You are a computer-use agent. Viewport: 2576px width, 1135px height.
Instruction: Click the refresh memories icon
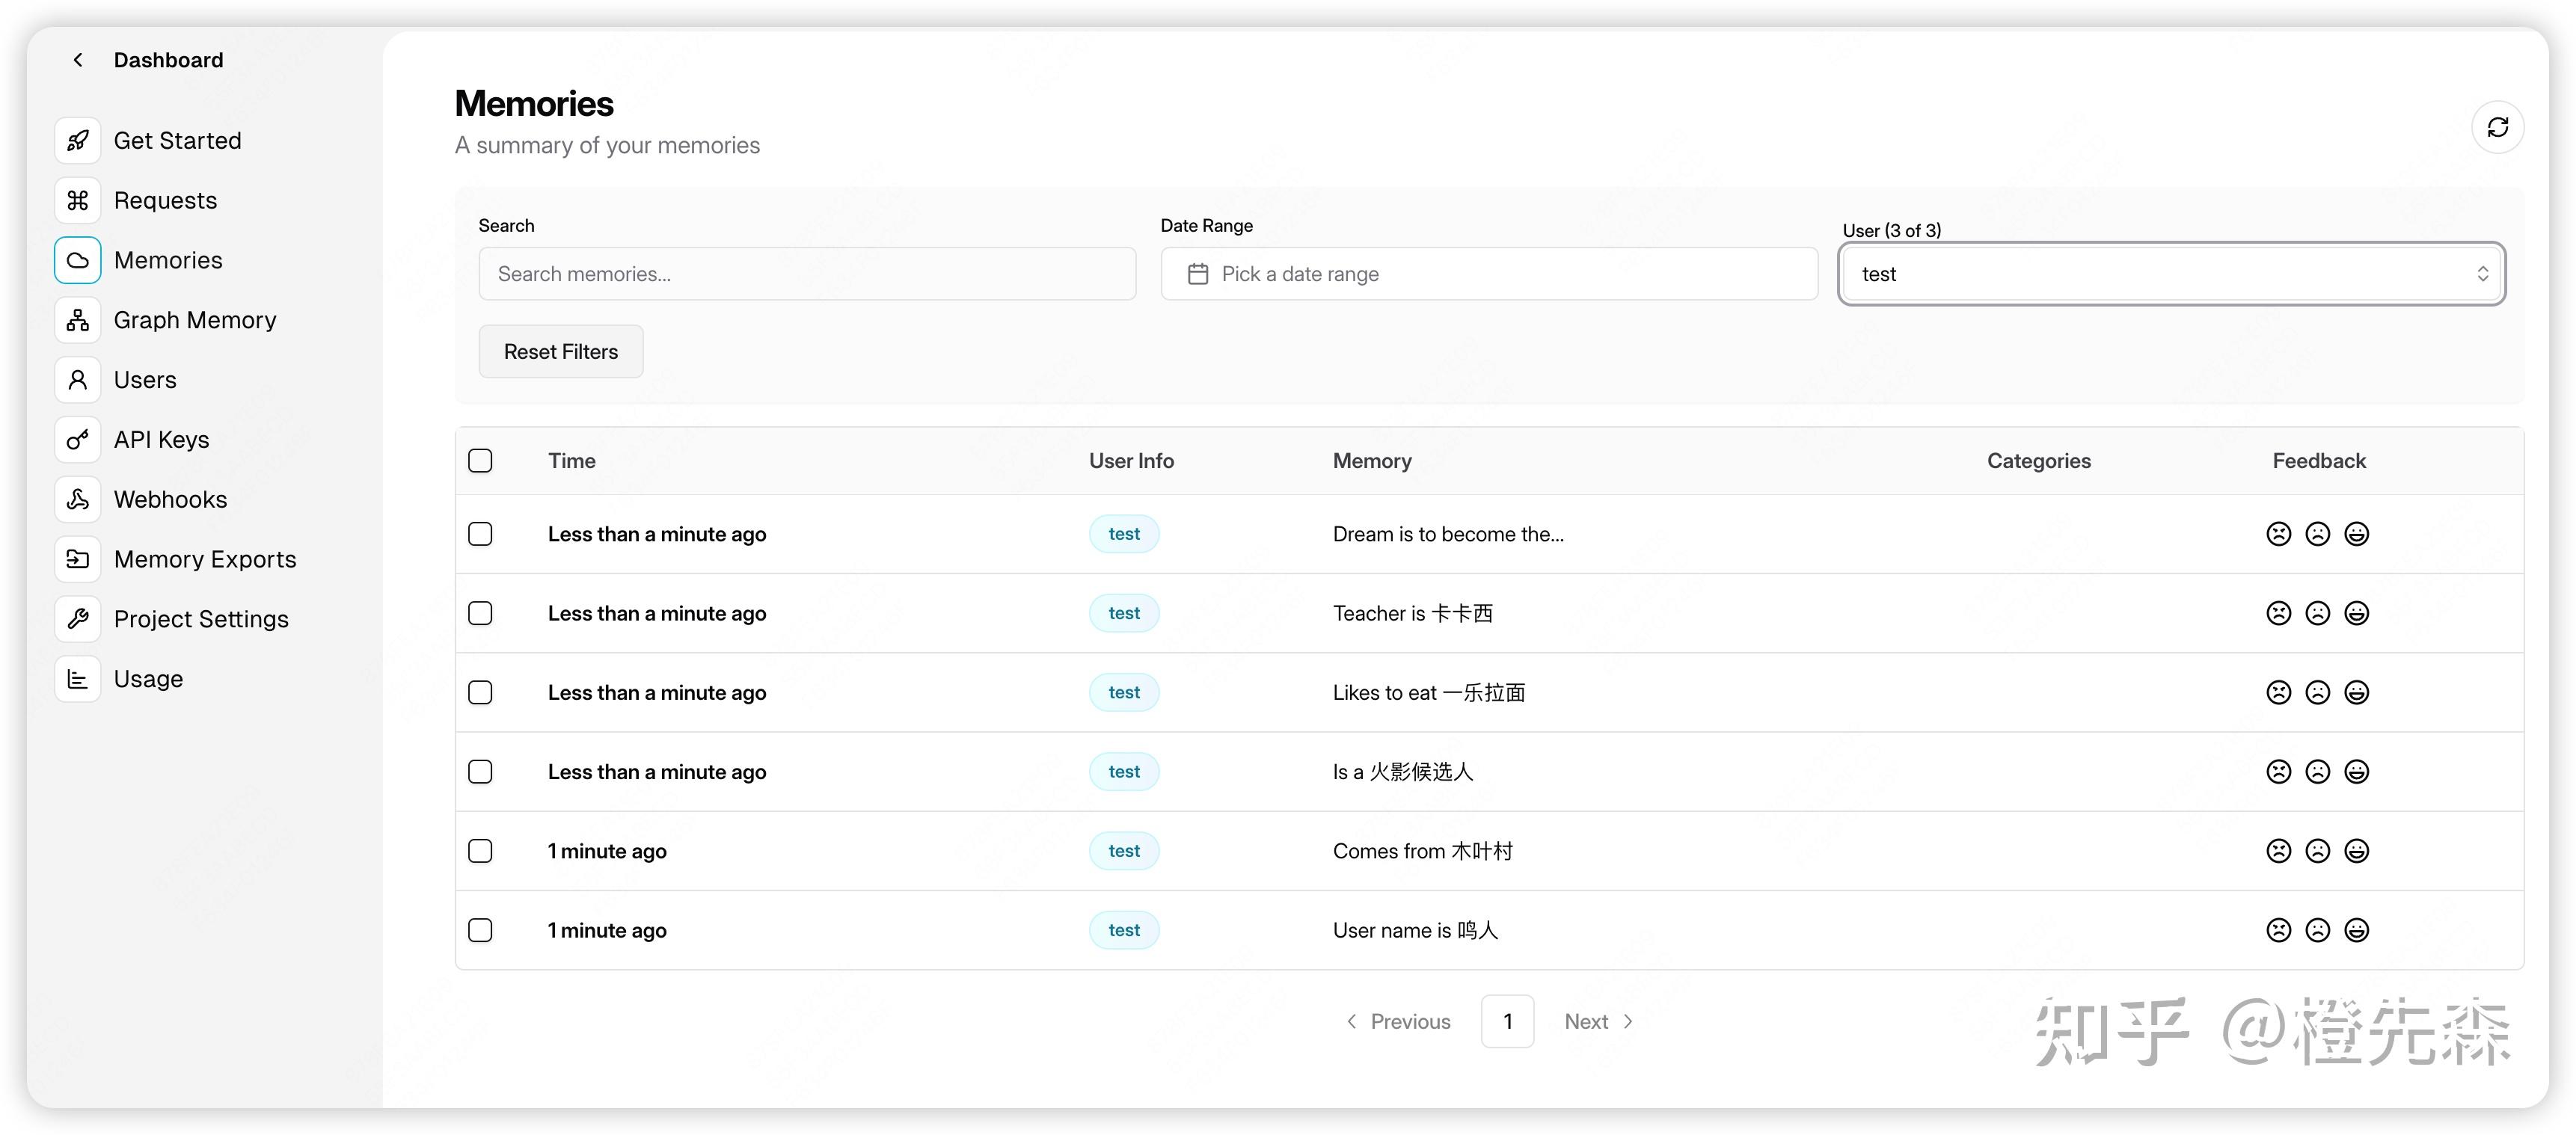pos(2497,127)
